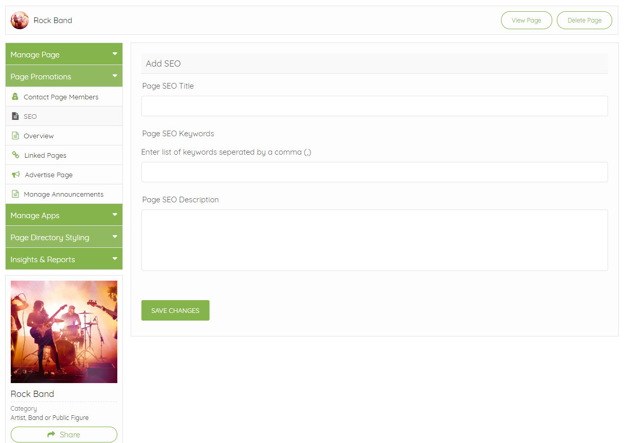Click the Share arrow icon
Image resolution: width=625 pixels, height=443 pixels.
[51, 434]
